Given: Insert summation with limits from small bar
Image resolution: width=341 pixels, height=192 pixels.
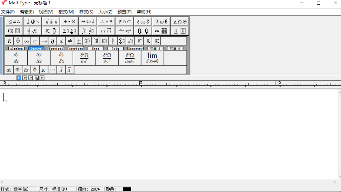Looking at the screenshot, I should click(122, 41).
